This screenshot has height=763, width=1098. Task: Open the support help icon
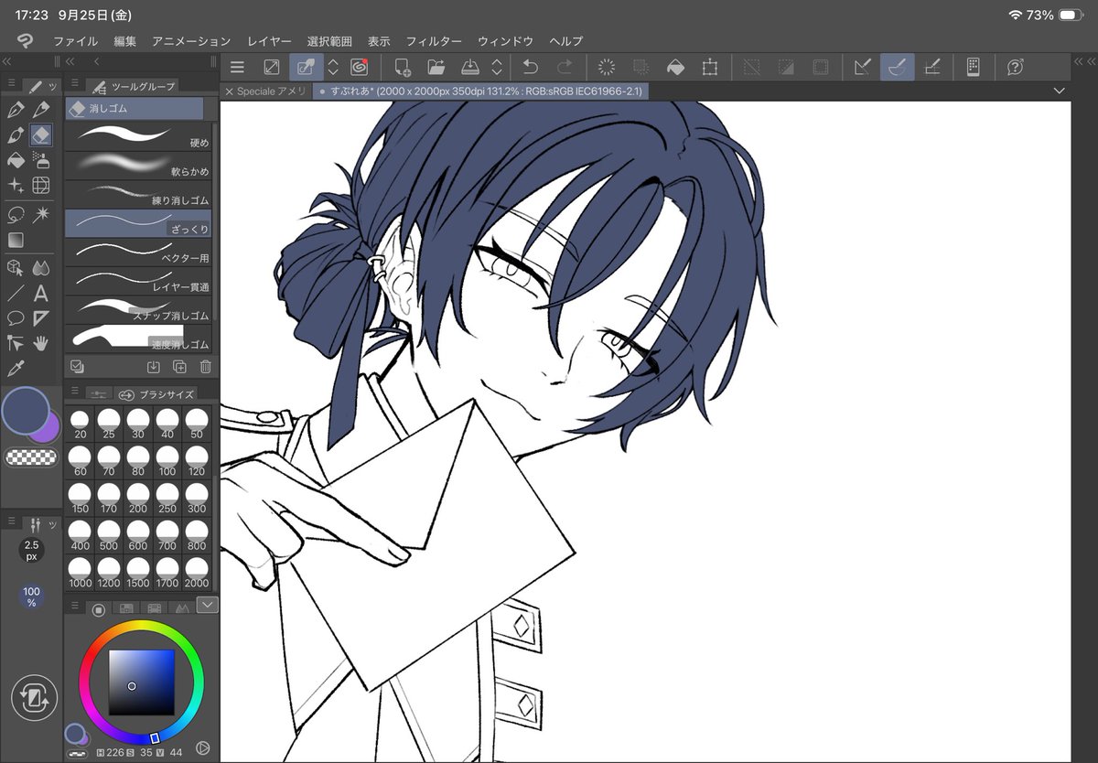point(1015,67)
